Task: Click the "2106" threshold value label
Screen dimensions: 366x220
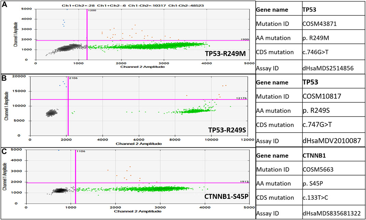Action: pyautogui.click(x=73, y=78)
